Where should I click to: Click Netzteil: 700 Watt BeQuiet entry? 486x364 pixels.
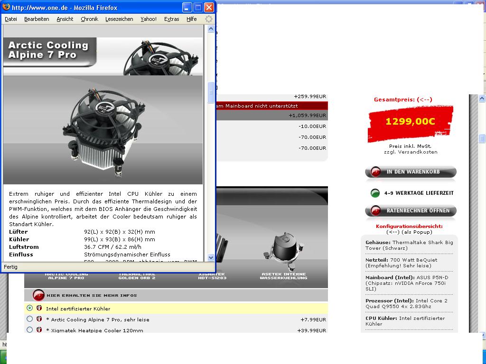click(402, 263)
